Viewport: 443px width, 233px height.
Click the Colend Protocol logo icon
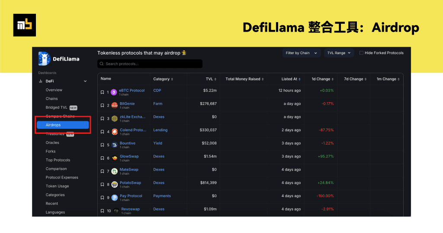(114, 132)
